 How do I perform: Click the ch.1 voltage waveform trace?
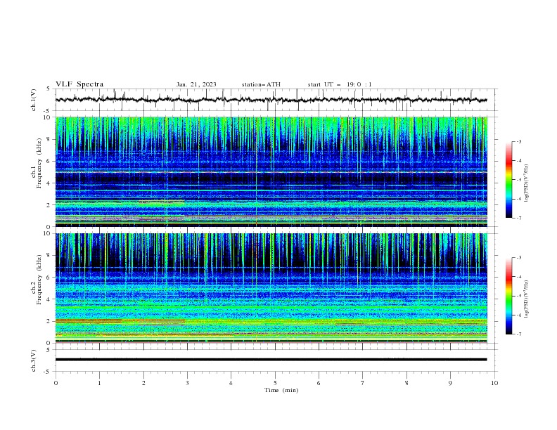[x=271, y=100]
